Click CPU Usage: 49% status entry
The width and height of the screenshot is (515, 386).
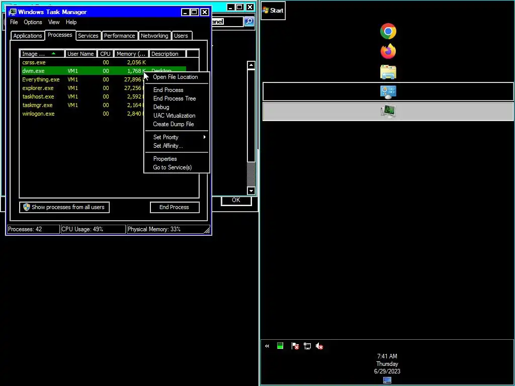click(93, 229)
